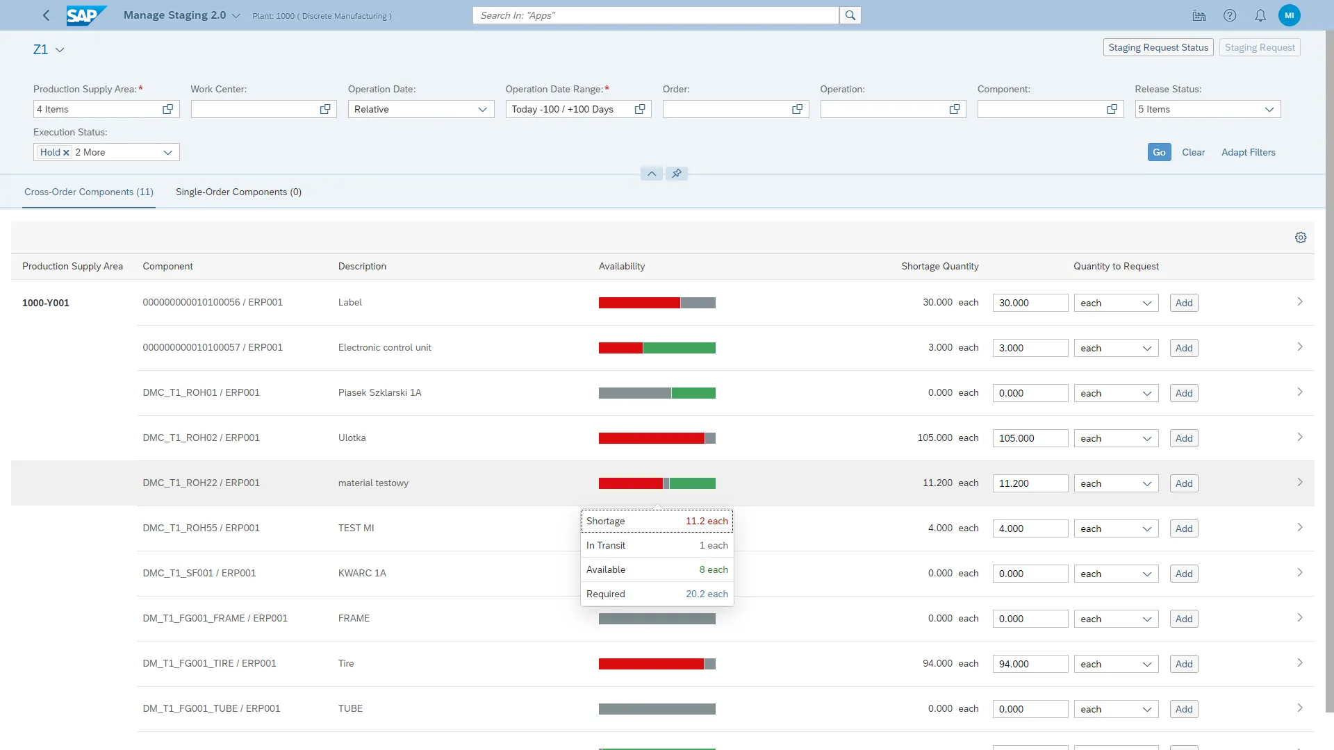The width and height of the screenshot is (1334, 750).
Task: Switch to Single-Order Components tab
Action: pos(239,192)
